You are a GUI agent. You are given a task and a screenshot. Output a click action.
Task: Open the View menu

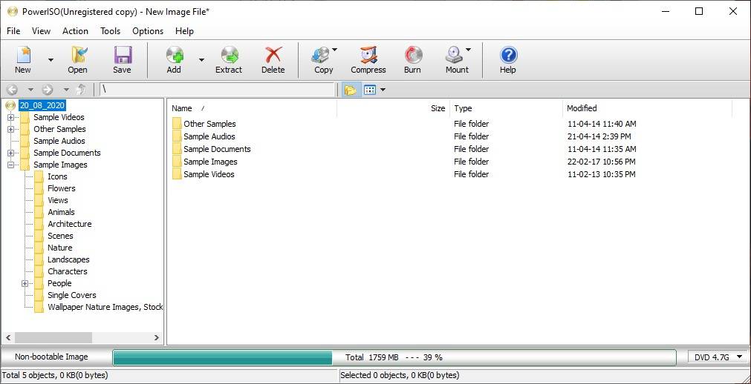pos(41,31)
